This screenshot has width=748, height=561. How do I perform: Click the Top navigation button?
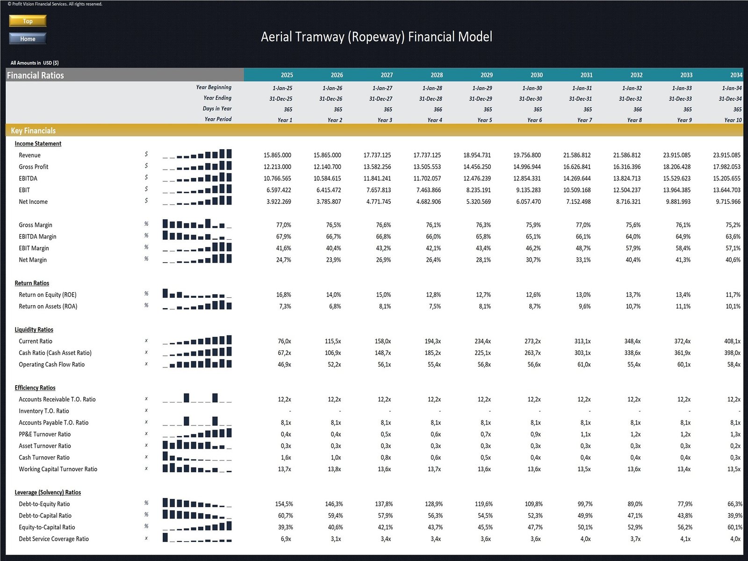click(27, 21)
